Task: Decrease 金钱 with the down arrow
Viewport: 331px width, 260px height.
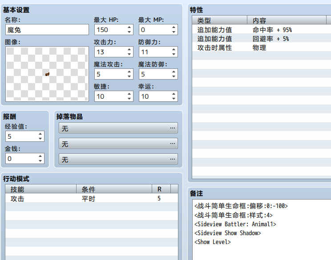Action: pos(40,161)
